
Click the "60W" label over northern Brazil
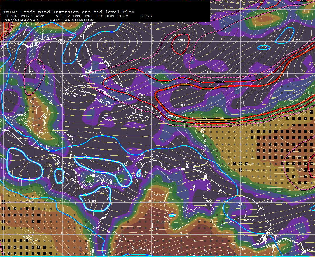(211, 201)
